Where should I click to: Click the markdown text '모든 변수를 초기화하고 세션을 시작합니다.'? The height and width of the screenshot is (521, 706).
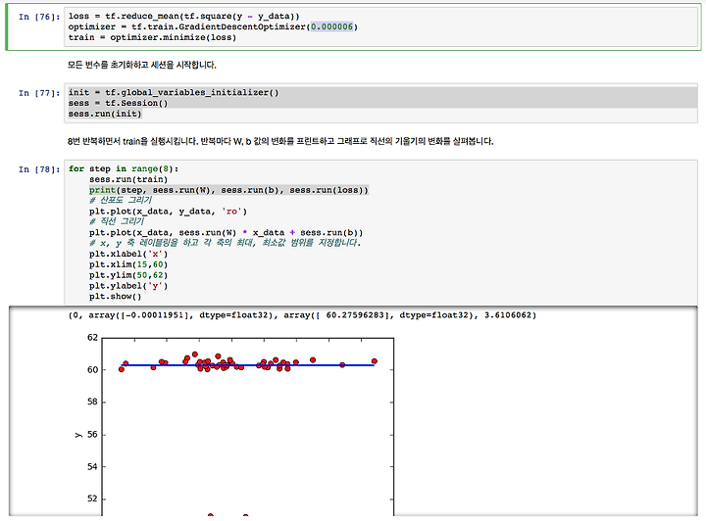pyautogui.click(x=142, y=66)
